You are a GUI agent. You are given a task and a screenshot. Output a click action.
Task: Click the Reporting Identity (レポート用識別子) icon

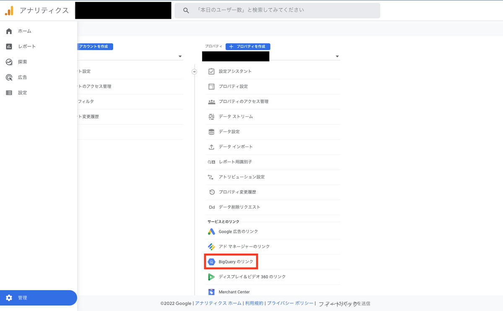pyautogui.click(x=211, y=162)
